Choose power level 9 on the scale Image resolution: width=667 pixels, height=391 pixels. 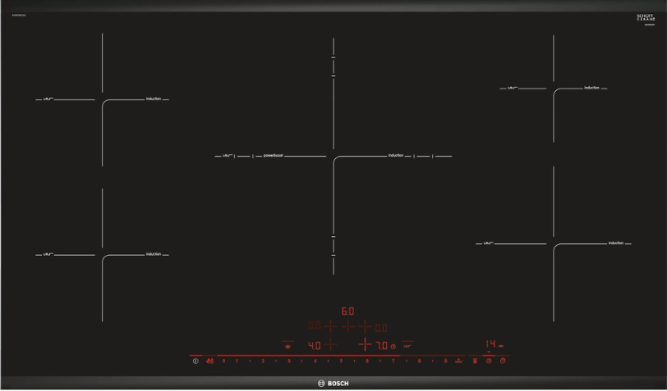445,361
